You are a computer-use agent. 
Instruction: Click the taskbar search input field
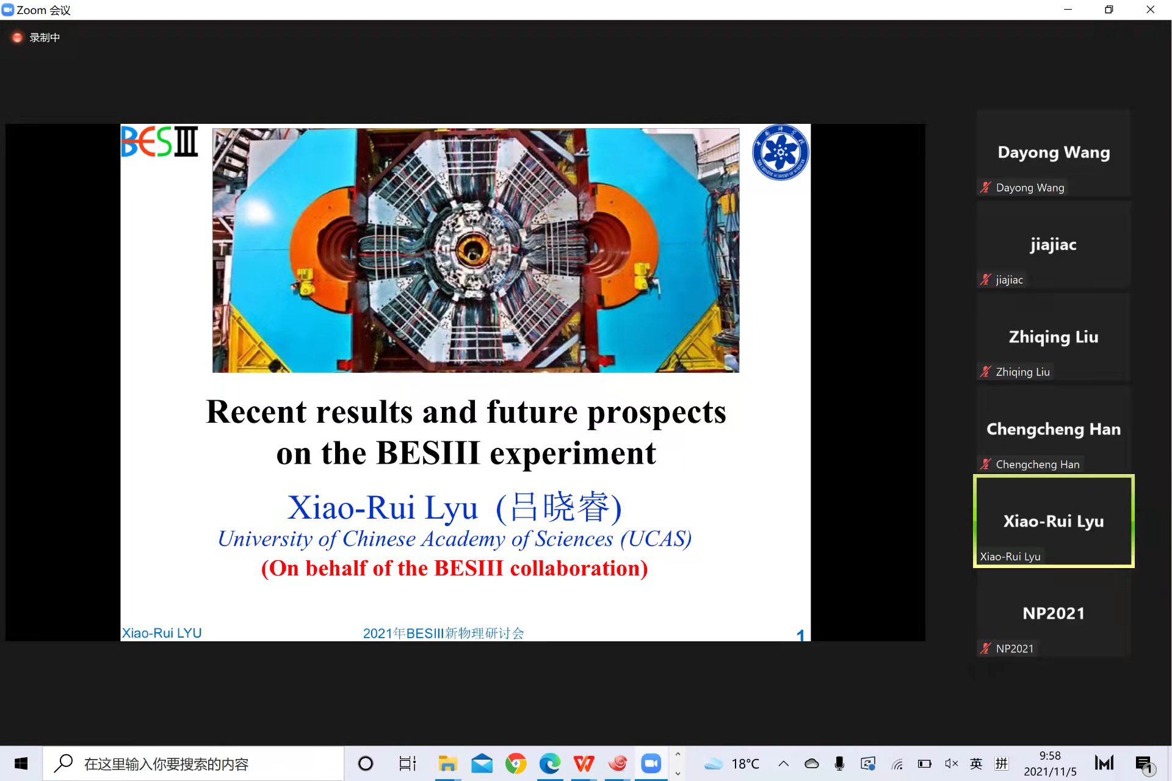point(193,763)
